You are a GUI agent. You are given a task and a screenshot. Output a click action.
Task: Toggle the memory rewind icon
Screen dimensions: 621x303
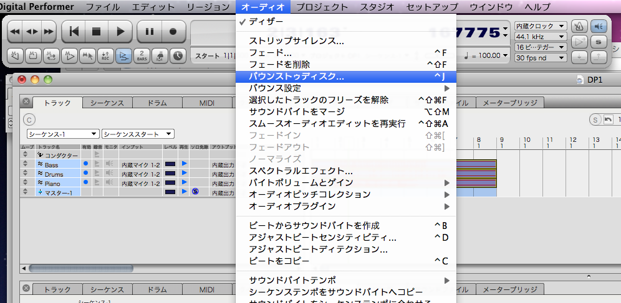coord(16,56)
